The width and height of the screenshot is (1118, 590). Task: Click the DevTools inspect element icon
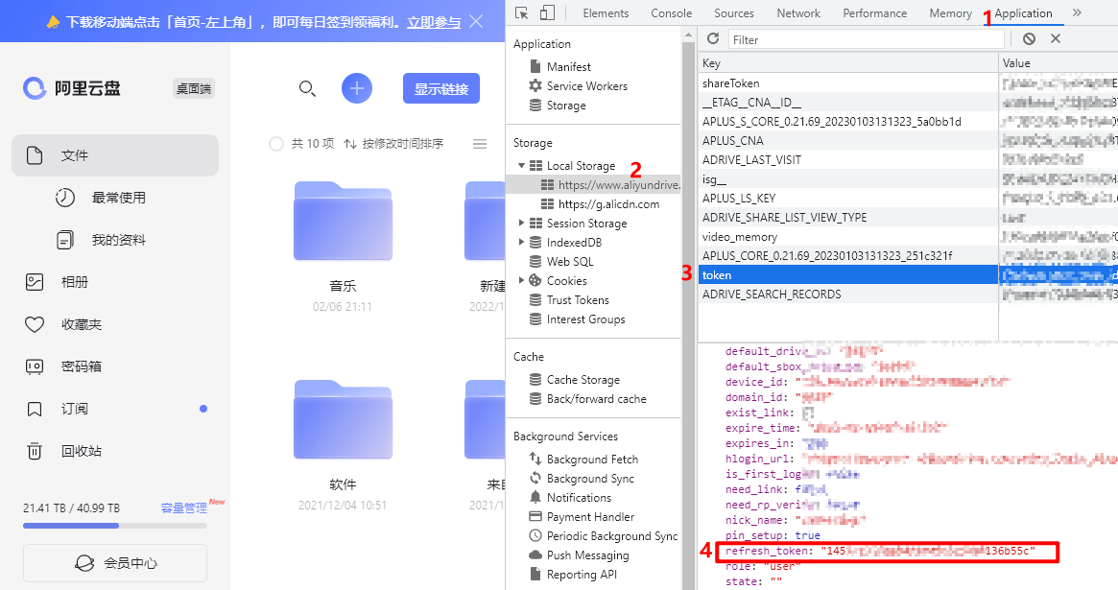pyautogui.click(x=522, y=12)
